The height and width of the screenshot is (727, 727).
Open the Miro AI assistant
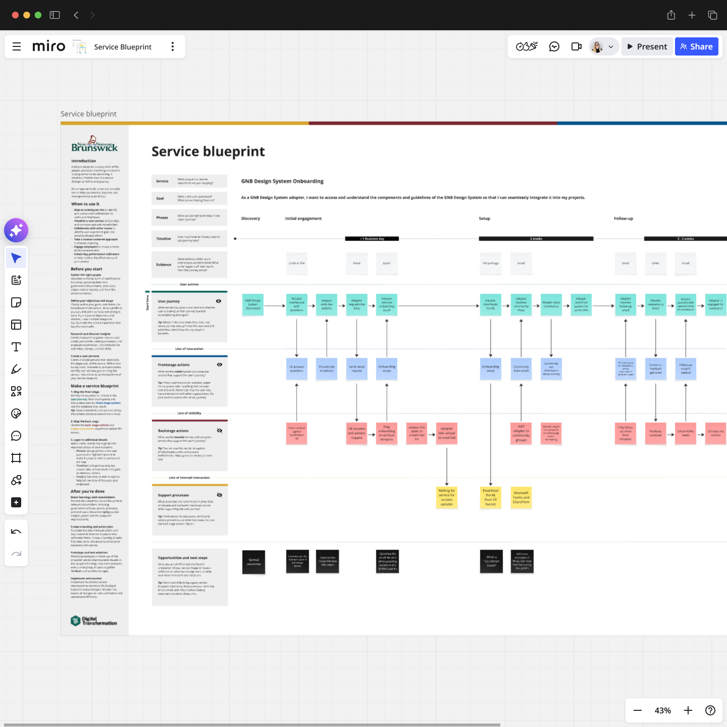click(16, 230)
